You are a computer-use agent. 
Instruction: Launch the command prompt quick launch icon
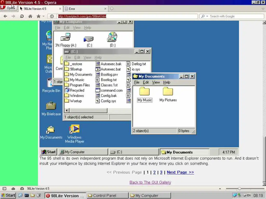[27, 195]
